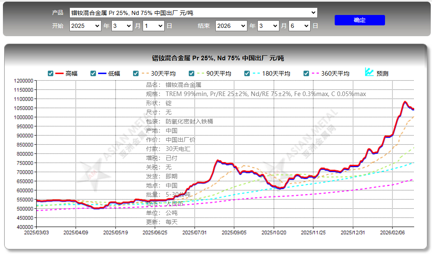Image resolution: width=432 pixels, height=254 pixels.
Task: Click the 预测 forecast chart icon
Action: click(x=369, y=72)
